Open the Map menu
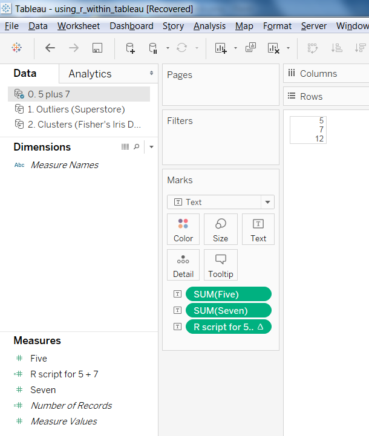Image resolution: width=369 pixels, height=436 pixels. (x=244, y=26)
